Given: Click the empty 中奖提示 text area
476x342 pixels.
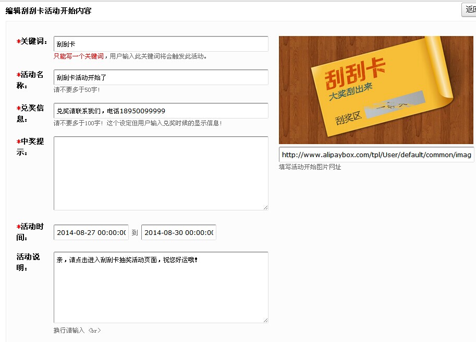Looking at the screenshot, I should tap(161, 173).
